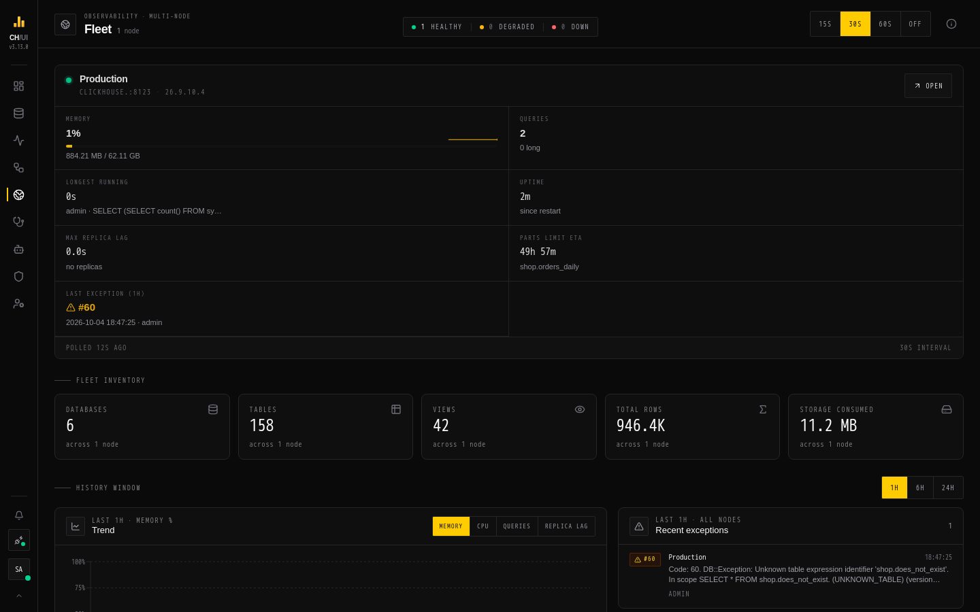The height and width of the screenshot is (612, 980).
Task: Open the notifications bell
Action: pyautogui.click(x=19, y=515)
